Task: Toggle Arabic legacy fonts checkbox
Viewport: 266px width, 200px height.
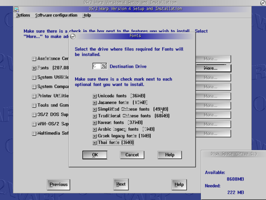Action: click(94, 129)
